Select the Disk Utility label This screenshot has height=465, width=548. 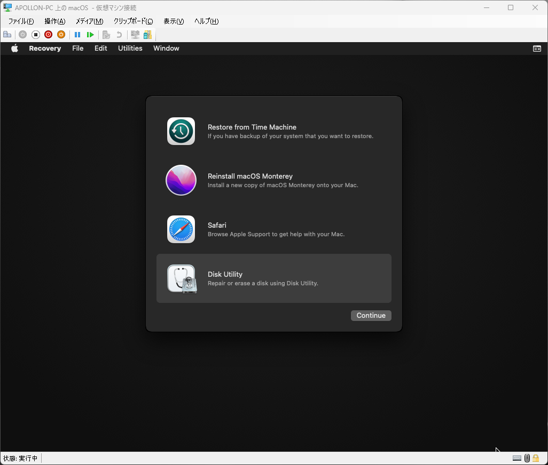225,274
